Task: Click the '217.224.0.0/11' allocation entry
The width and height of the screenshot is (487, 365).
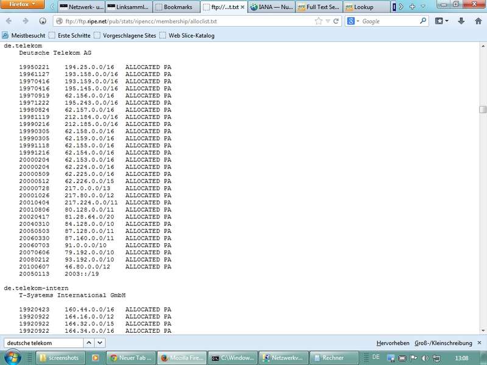Action: coord(91,203)
